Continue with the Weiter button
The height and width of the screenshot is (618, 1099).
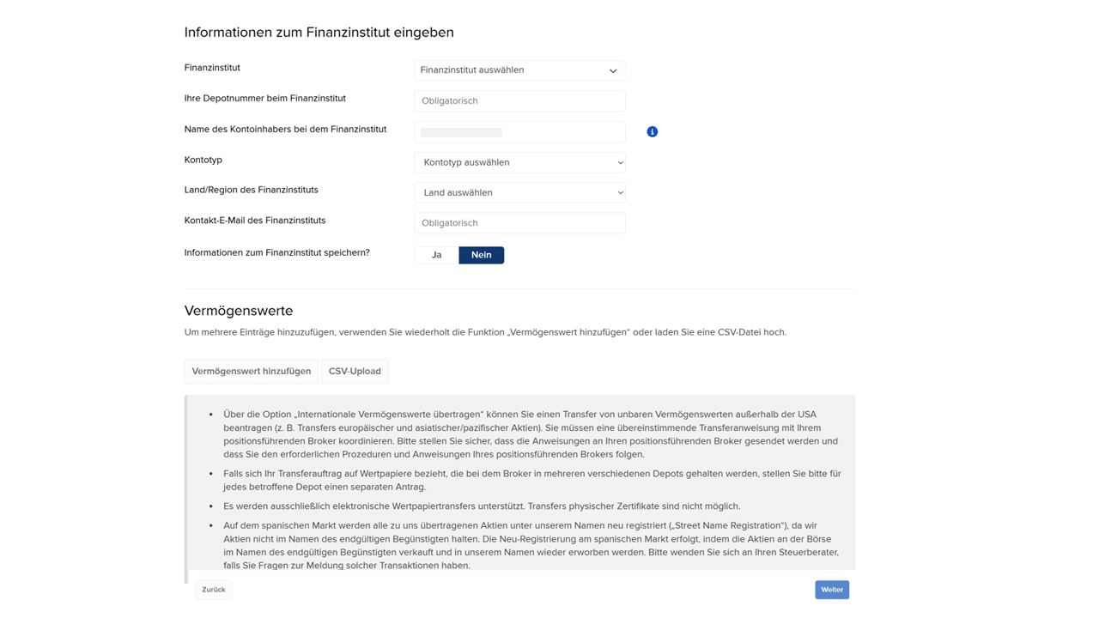pos(831,590)
